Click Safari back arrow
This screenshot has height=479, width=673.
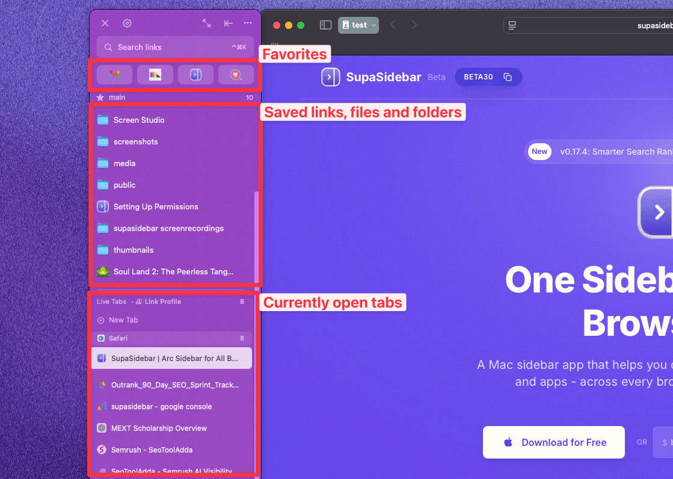[393, 25]
